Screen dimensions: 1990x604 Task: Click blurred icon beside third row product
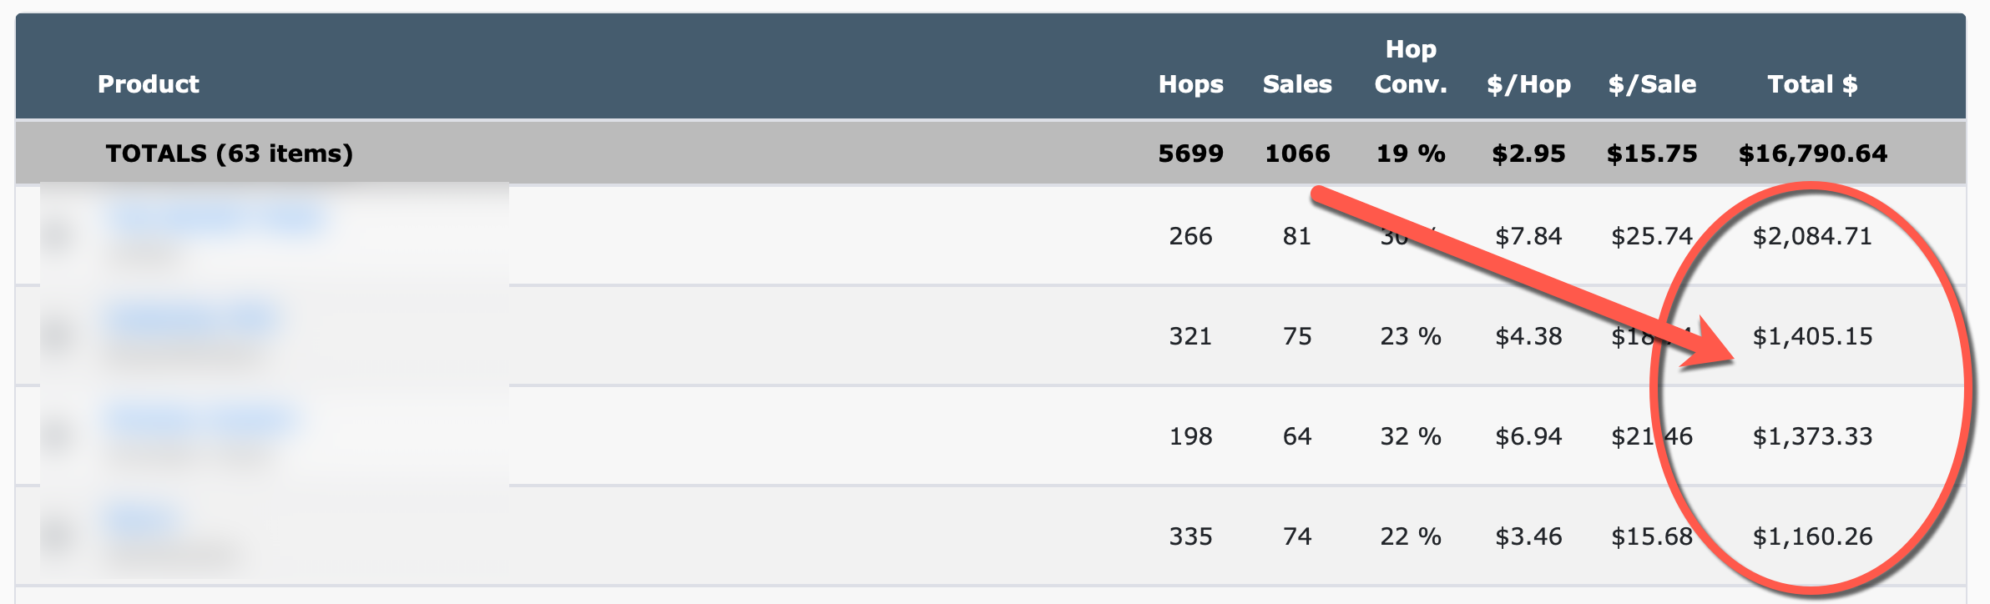point(58,435)
